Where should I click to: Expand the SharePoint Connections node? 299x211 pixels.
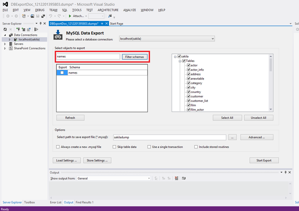5,49
